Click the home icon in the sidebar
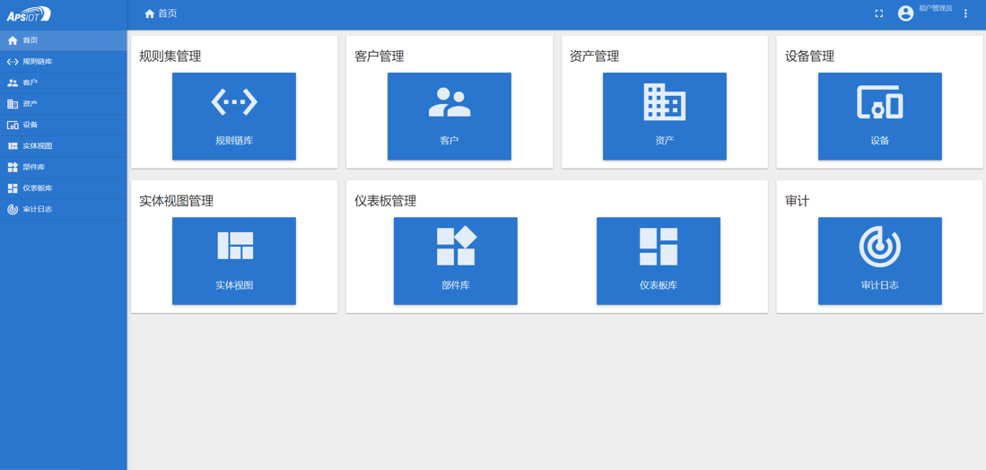The height and width of the screenshot is (470, 986). (x=13, y=41)
